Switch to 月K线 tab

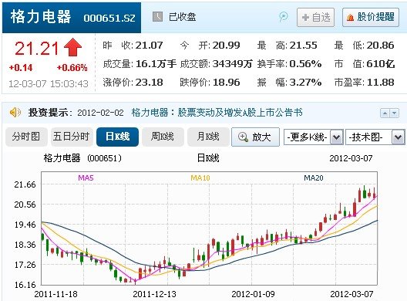pos(208,137)
